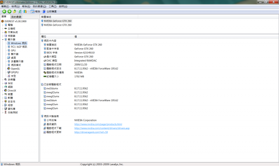Click the 值 value column header

click(105, 37)
